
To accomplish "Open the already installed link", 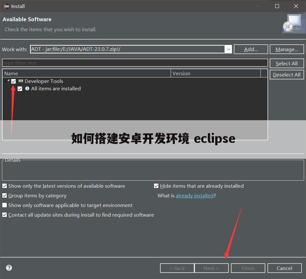I will pos(195,195).
